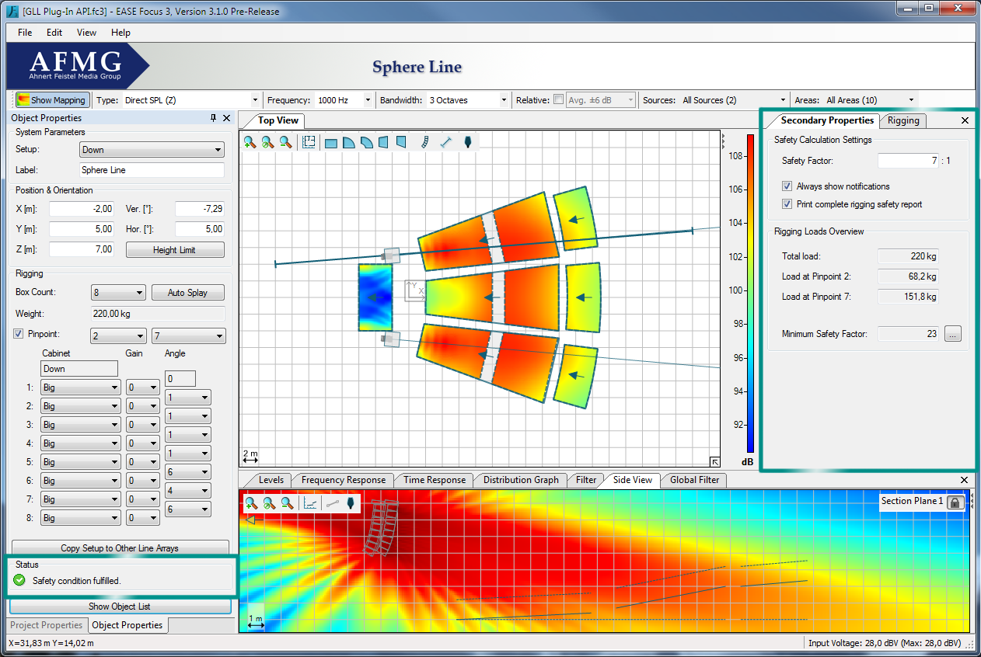
Task: Click zoom in icon in Top View toolbar
Action: click(250, 142)
